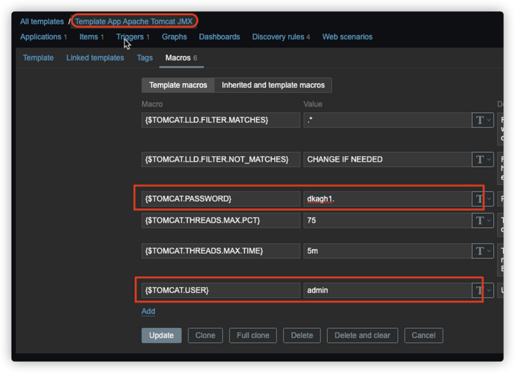Focus the admin value field
The height and width of the screenshot is (373, 515).
[388, 290]
